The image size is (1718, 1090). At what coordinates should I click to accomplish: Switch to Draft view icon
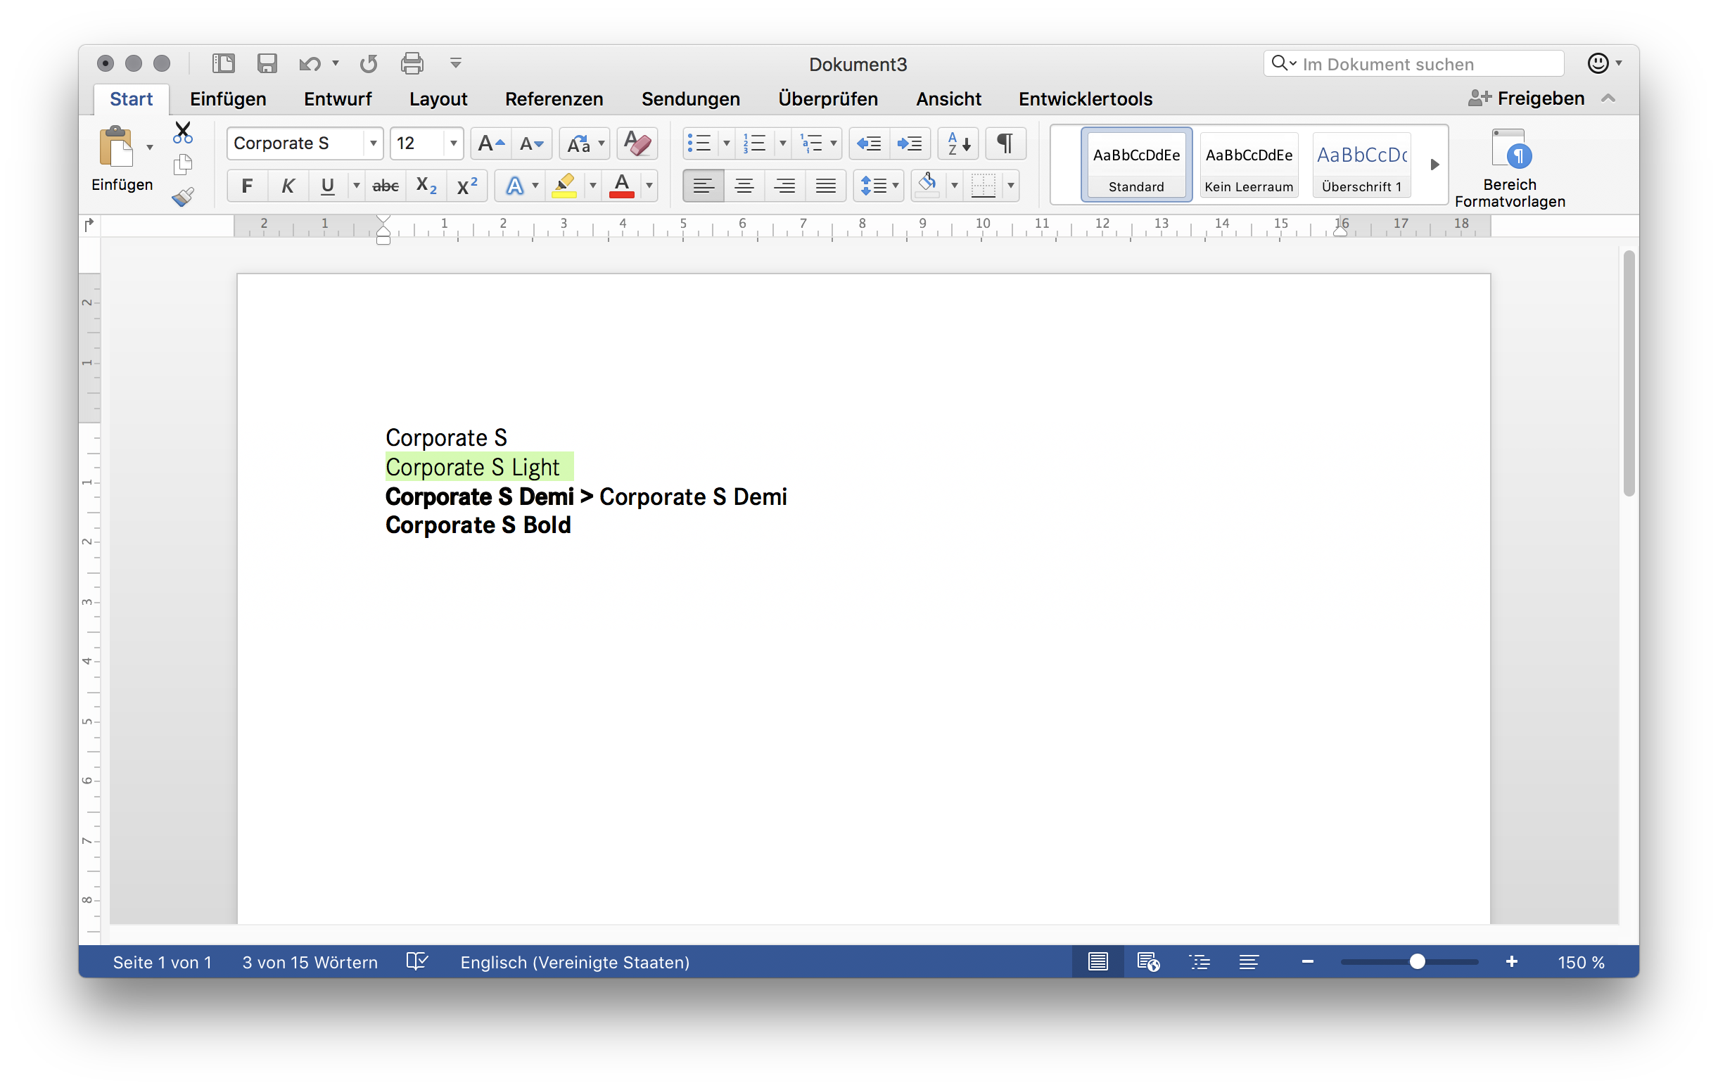(x=1249, y=962)
